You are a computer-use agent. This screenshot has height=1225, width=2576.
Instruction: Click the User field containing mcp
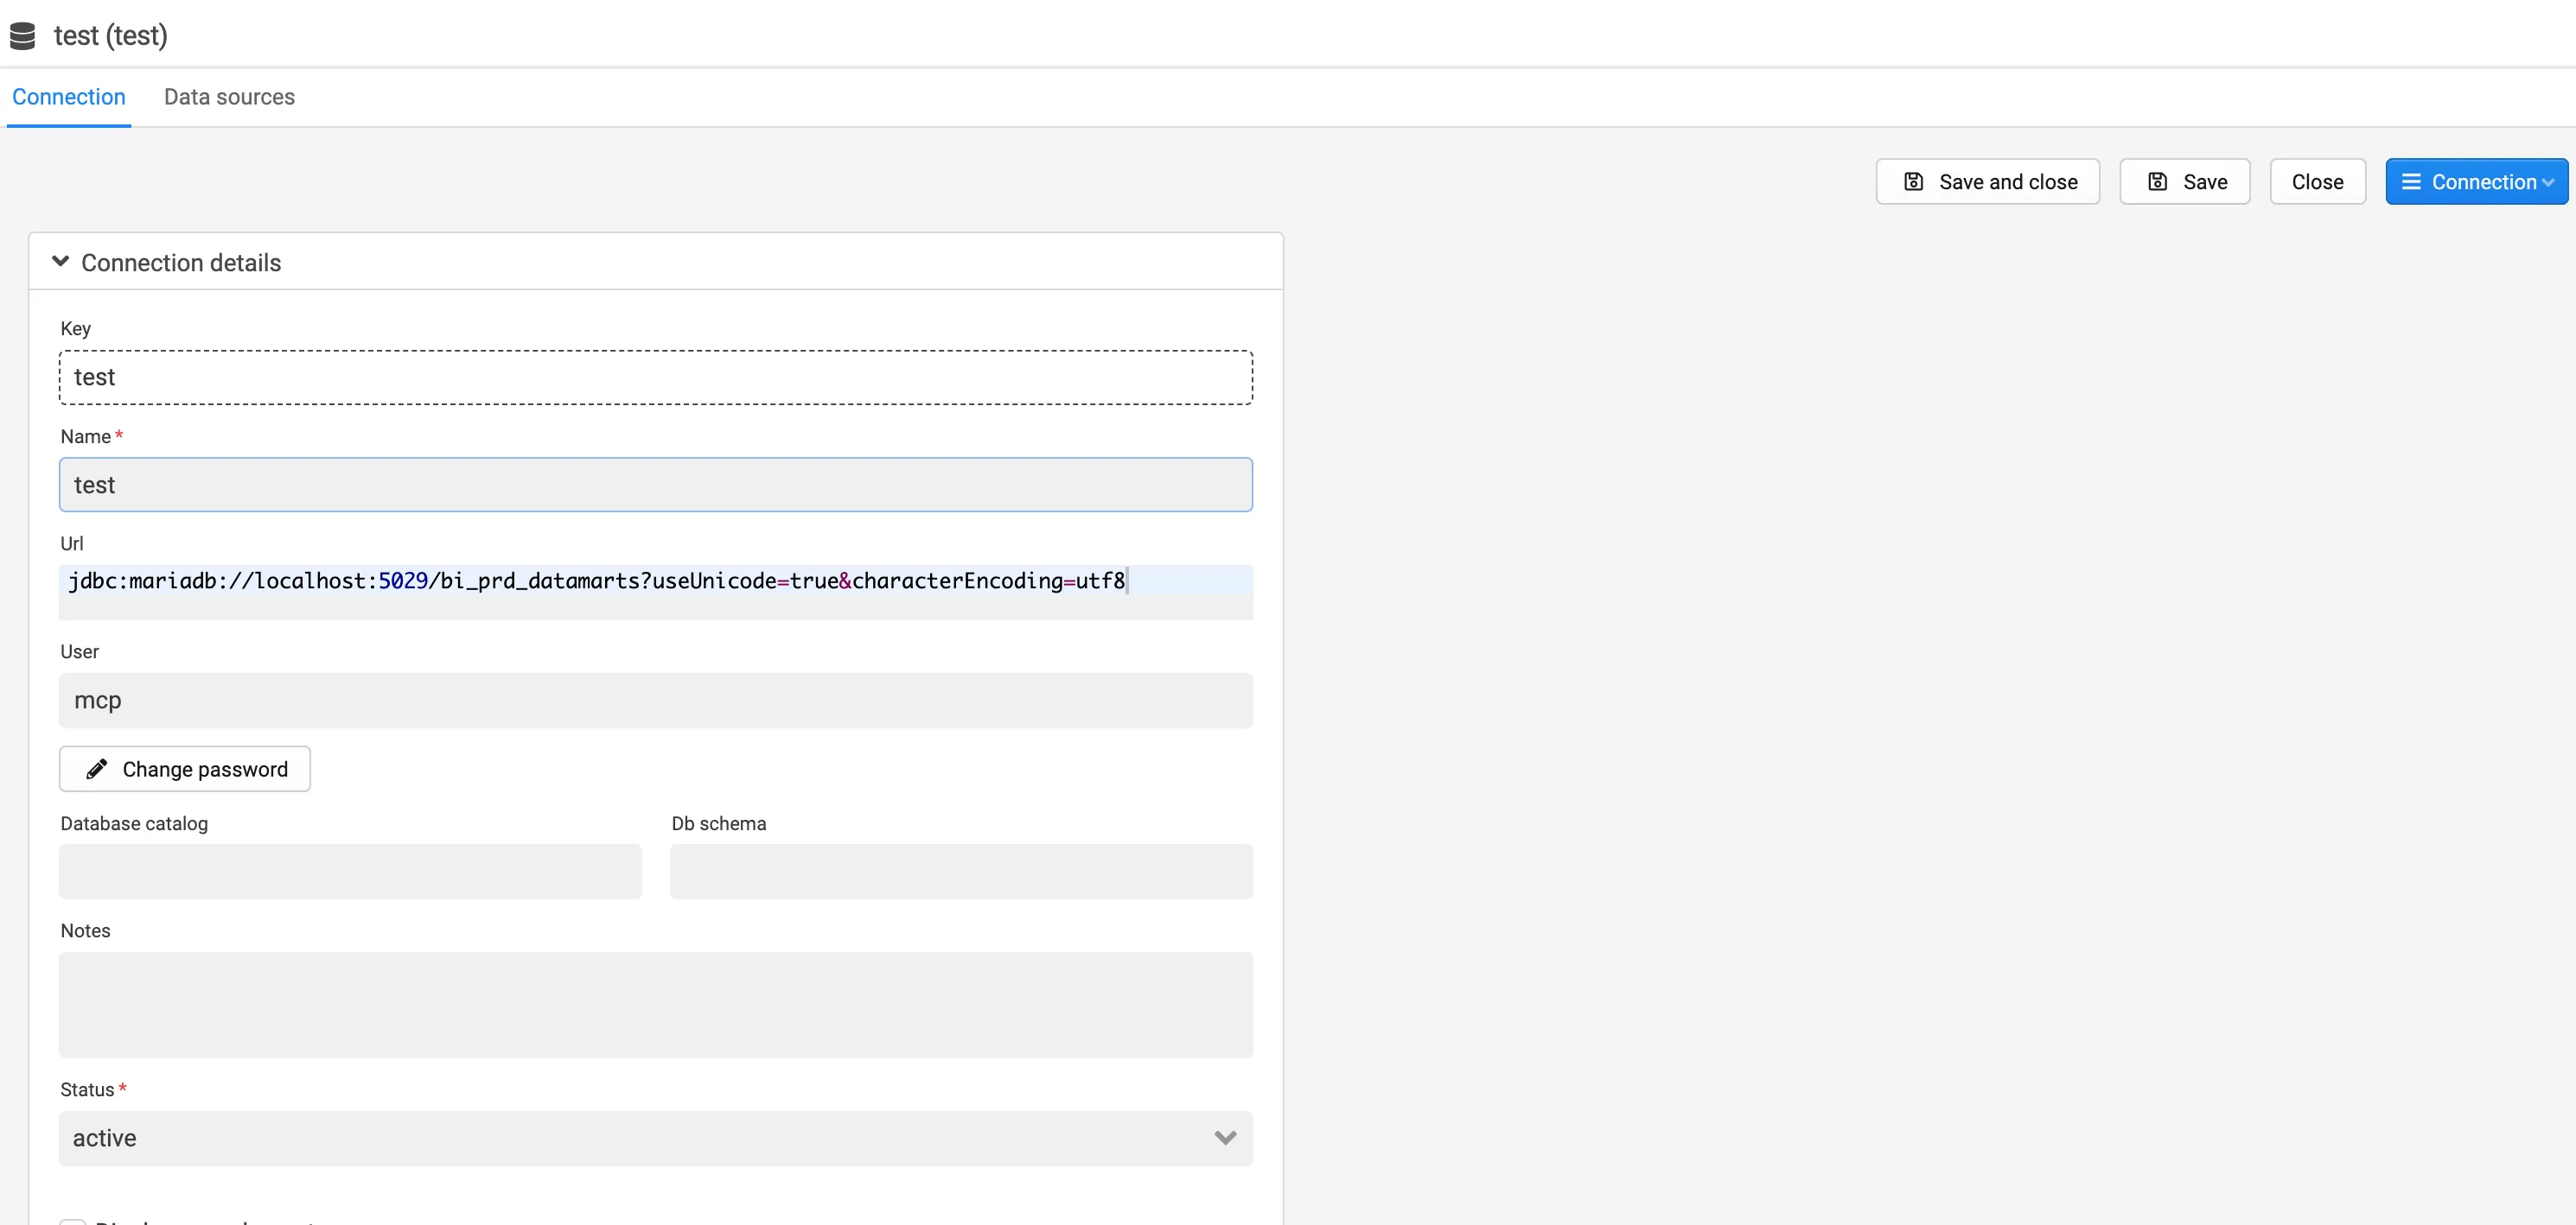[x=655, y=701]
